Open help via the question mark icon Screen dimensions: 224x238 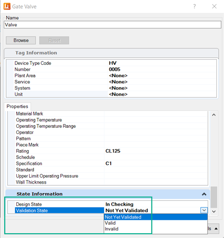[194, 6]
